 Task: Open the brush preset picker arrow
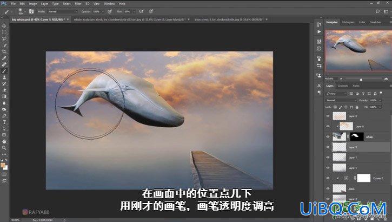24,11
